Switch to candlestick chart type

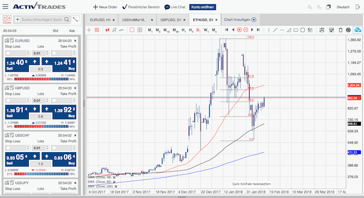tap(107, 30)
